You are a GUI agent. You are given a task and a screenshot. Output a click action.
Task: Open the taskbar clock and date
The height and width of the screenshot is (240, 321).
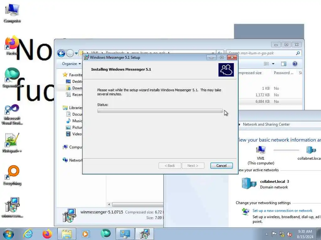(x=305, y=234)
